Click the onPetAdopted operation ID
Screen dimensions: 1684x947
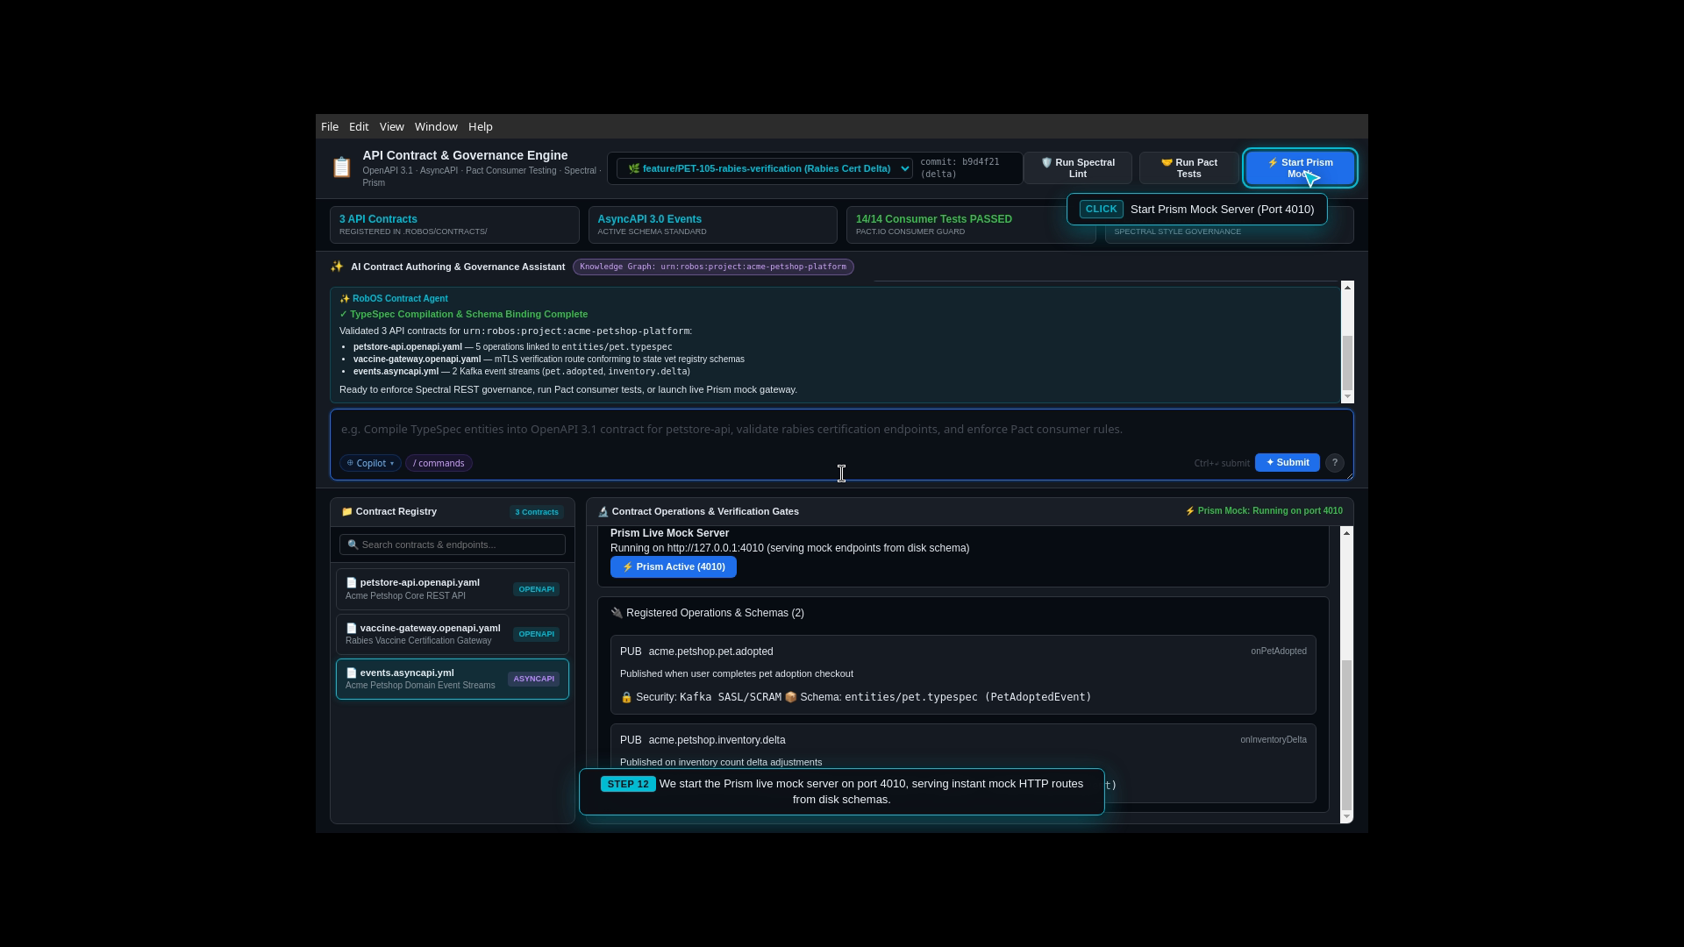1279,652
